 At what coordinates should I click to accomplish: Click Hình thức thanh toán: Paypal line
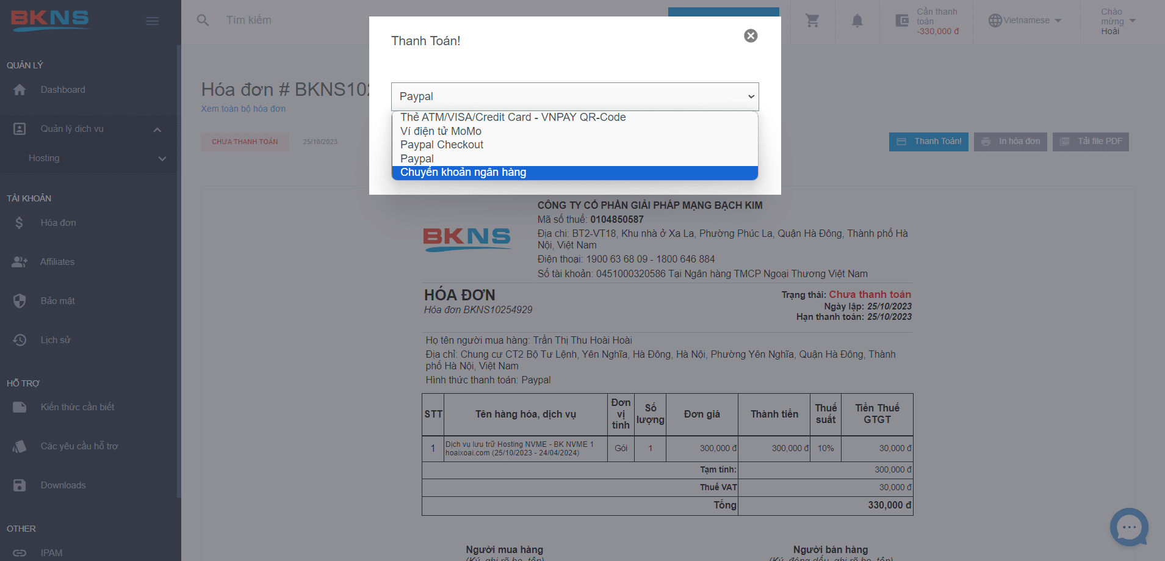488,380
